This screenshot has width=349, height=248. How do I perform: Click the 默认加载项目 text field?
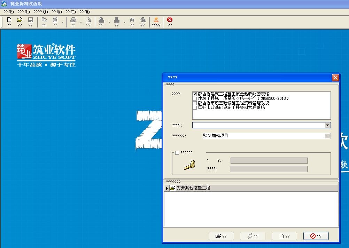(263, 136)
